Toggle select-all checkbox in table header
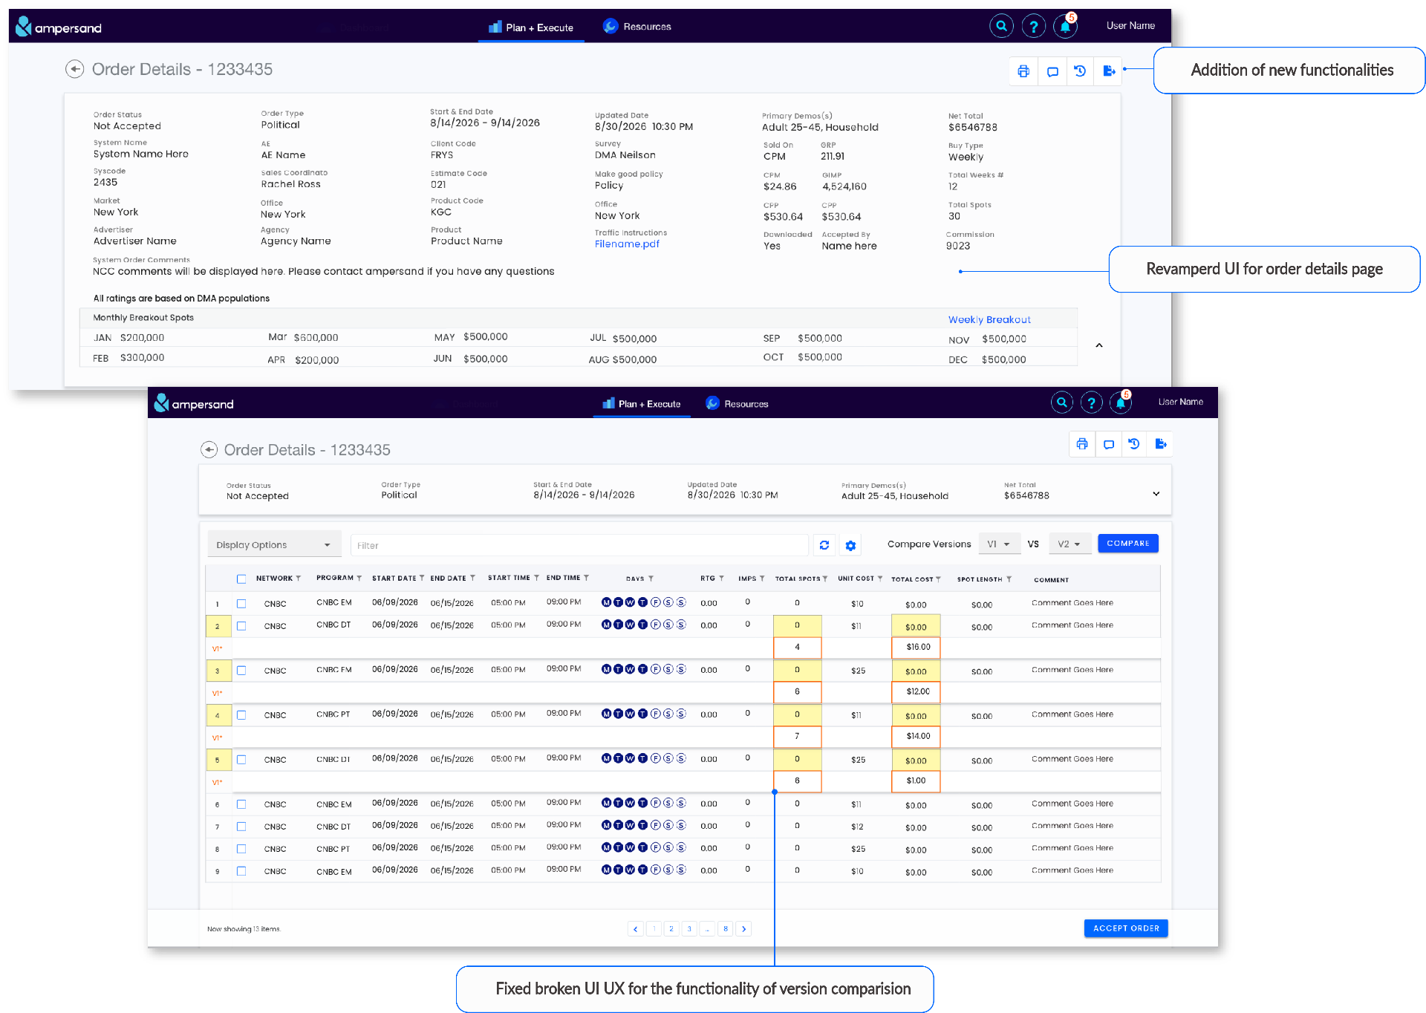The image size is (1426, 1013). tap(241, 579)
